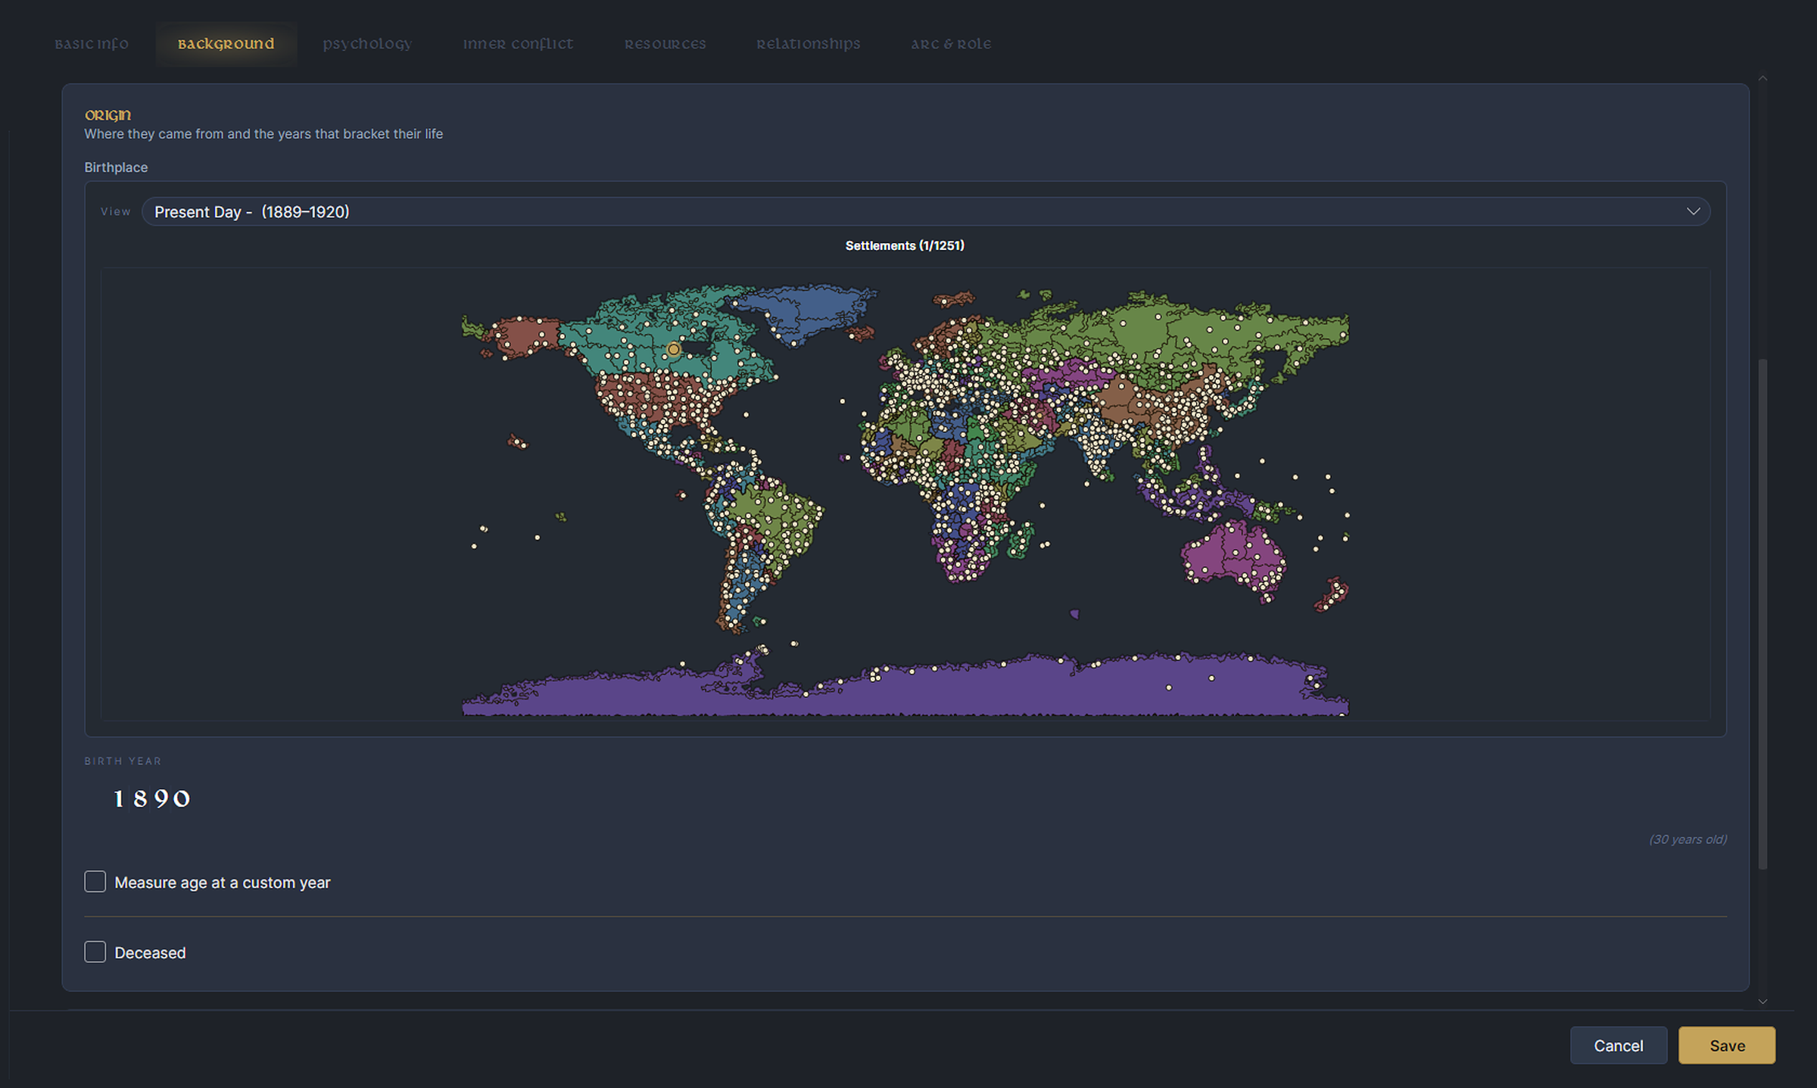The image size is (1817, 1088).
Task: Click the scroll down arrow of the panel
Action: tap(1762, 1002)
